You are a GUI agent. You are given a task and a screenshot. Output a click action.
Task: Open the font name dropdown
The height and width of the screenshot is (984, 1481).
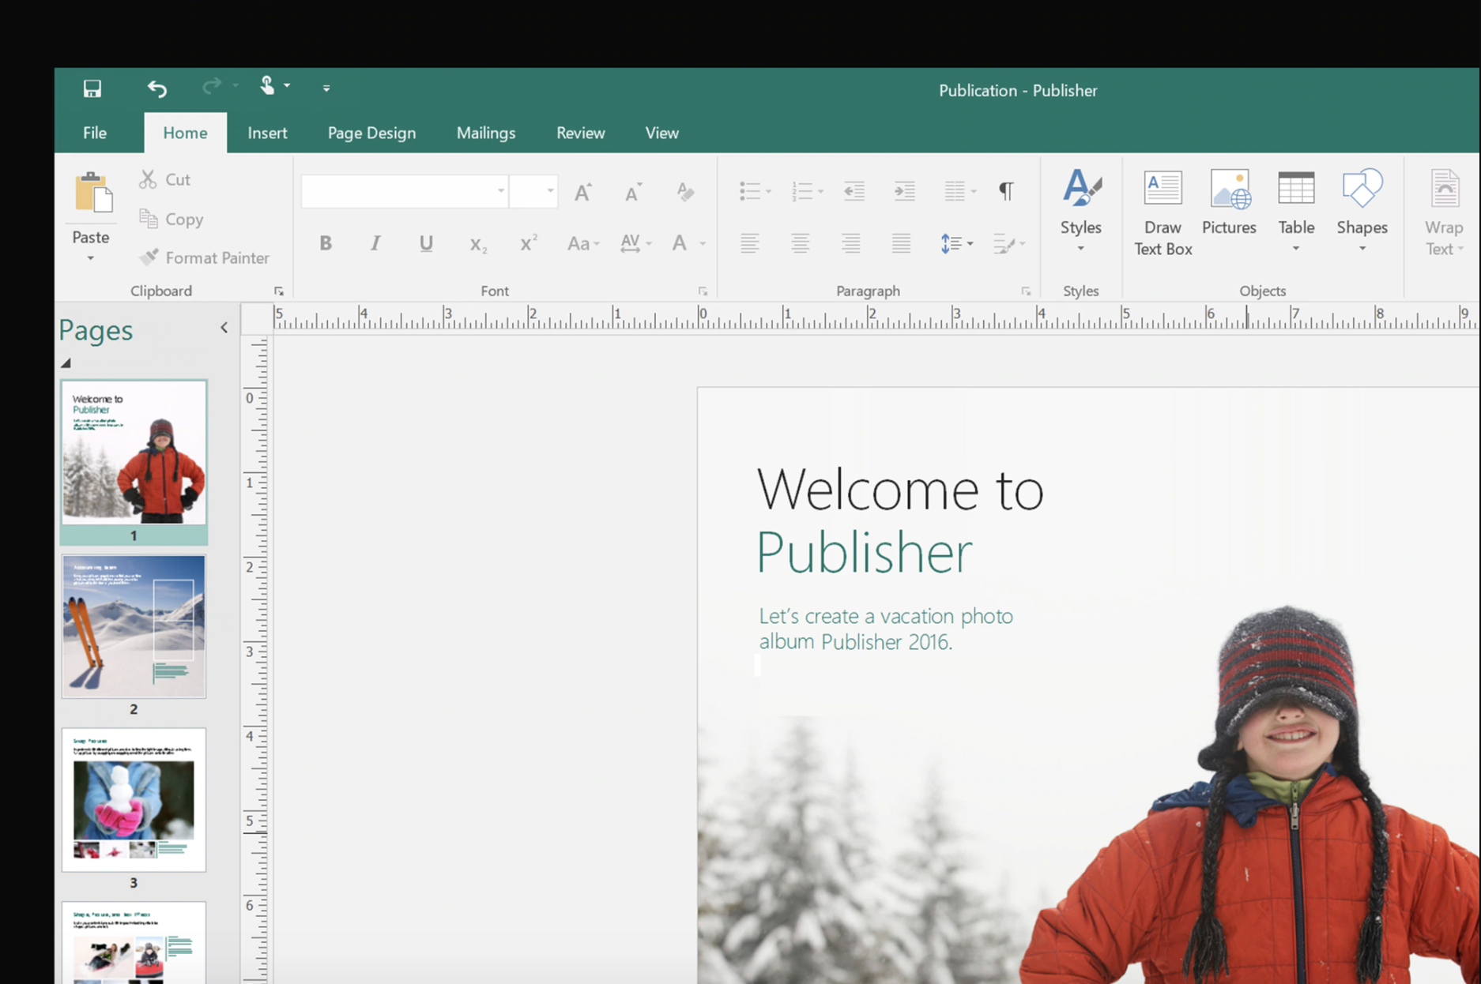coord(500,191)
